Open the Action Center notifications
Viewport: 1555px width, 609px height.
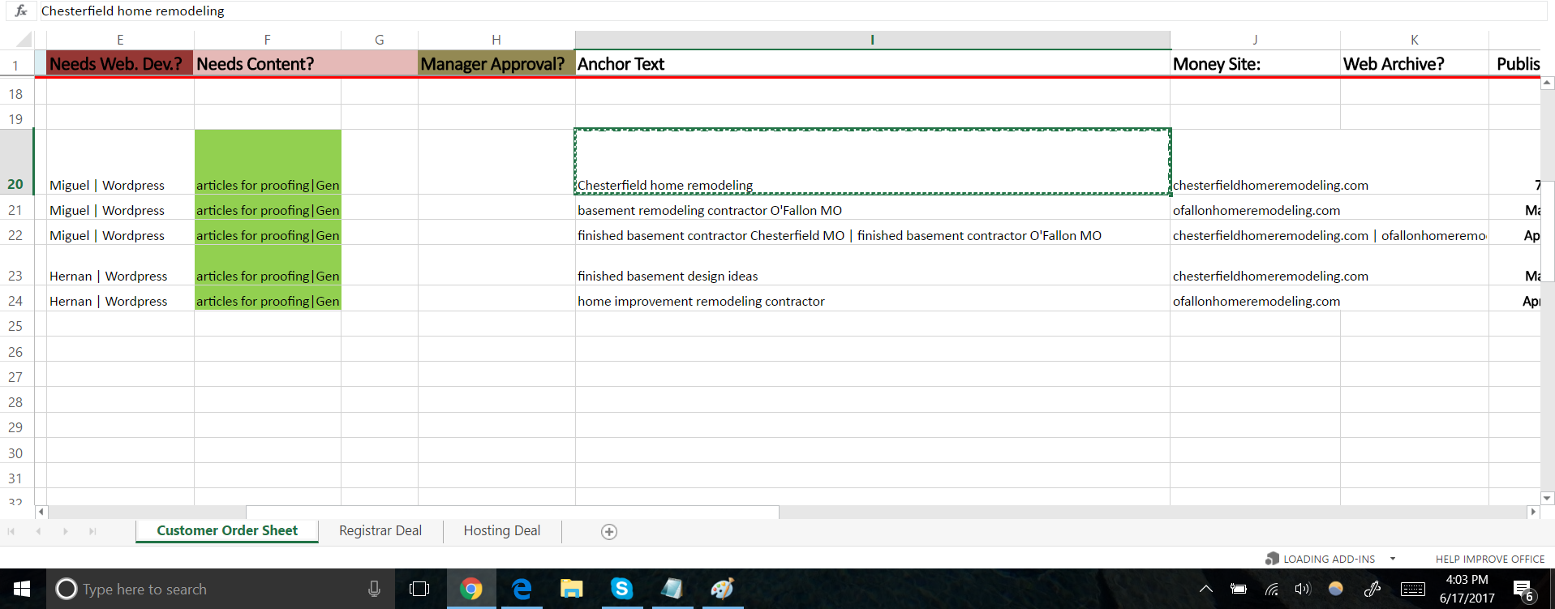[x=1523, y=590]
